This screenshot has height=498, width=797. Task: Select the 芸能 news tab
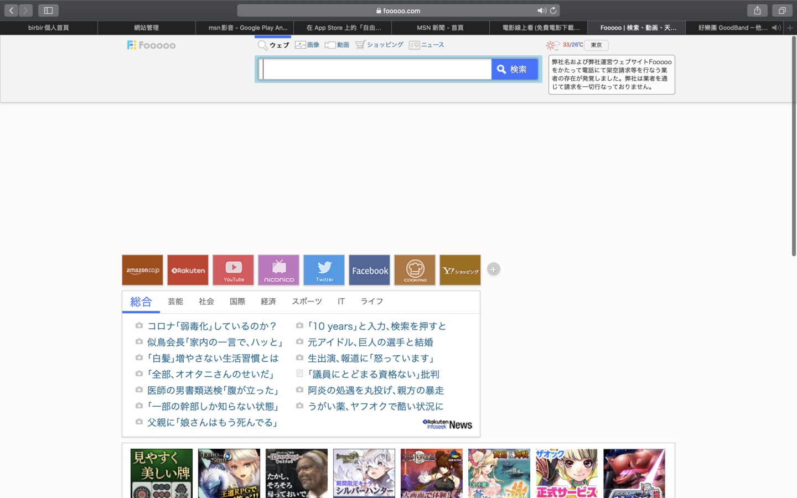[x=175, y=302]
